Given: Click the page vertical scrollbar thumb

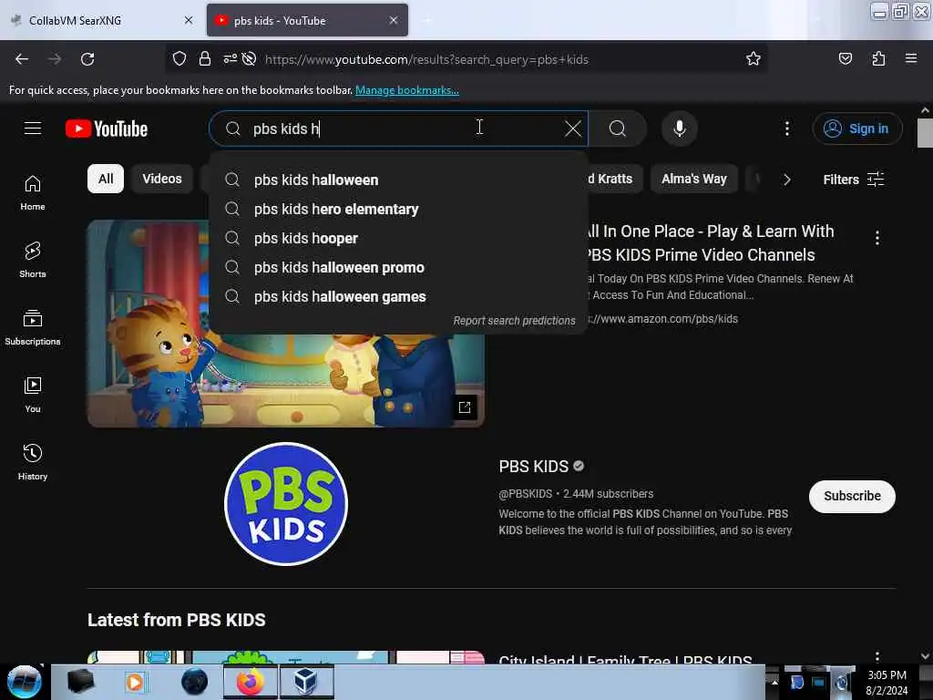Looking at the screenshot, I should pos(925,133).
